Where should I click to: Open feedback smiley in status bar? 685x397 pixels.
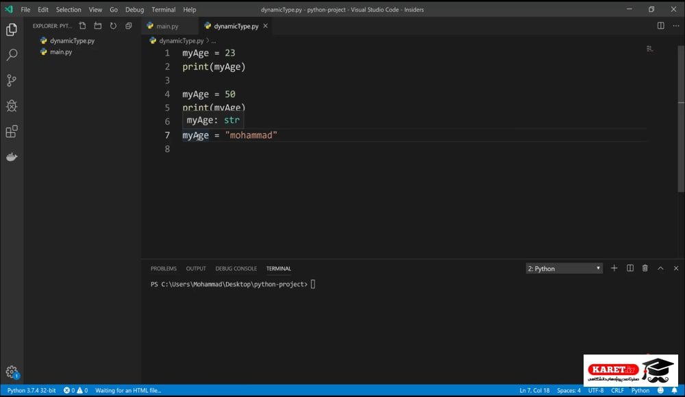coord(660,390)
